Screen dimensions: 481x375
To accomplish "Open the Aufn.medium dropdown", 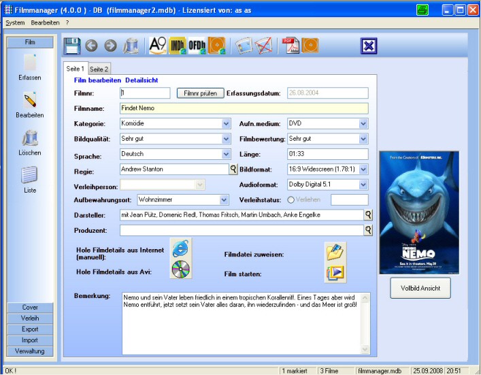I will coord(363,124).
